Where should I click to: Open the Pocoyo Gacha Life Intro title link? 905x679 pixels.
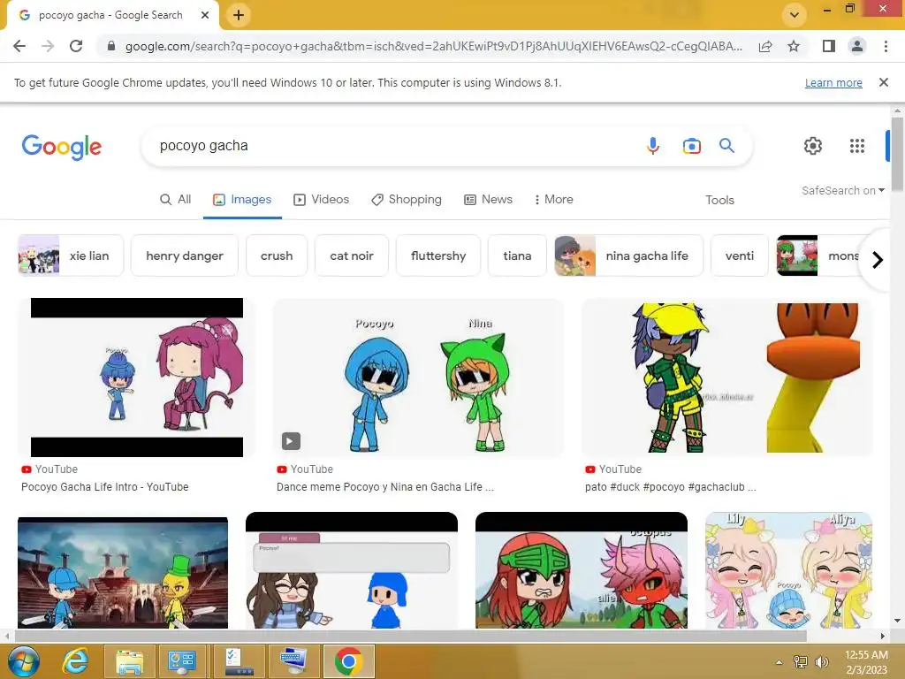pos(105,487)
